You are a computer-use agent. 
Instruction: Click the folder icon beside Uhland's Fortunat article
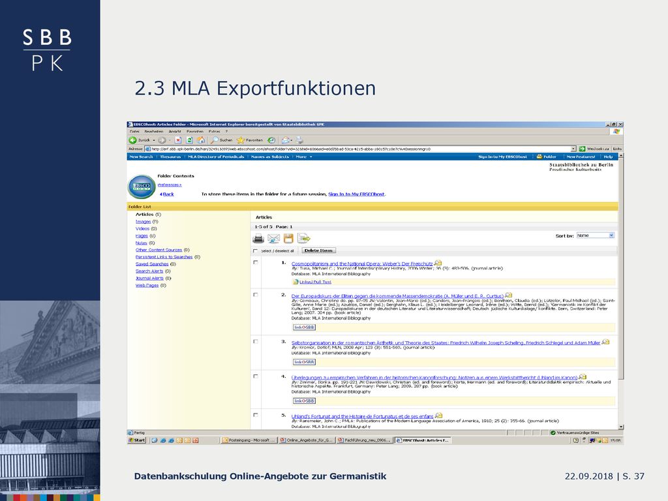click(438, 416)
